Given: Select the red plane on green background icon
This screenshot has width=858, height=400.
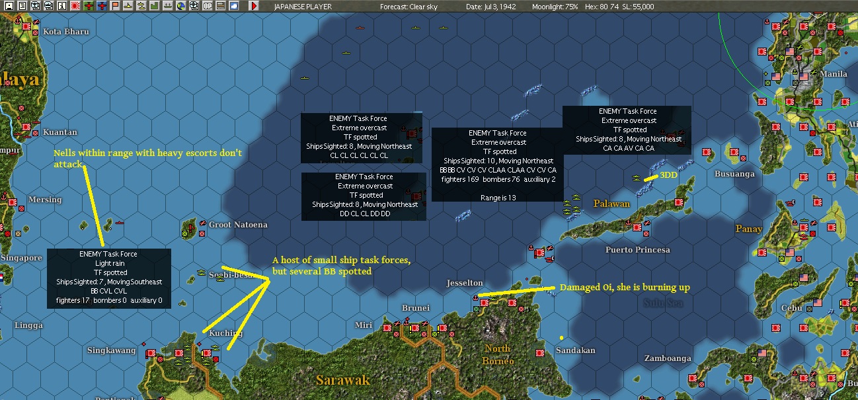Looking at the screenshot, I should (89, 6).
